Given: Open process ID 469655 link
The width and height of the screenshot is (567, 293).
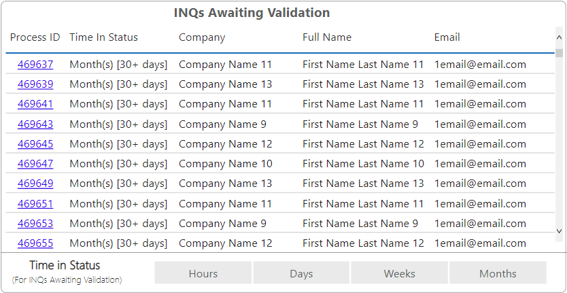Looking at the screenshot, I should (35, 243).
